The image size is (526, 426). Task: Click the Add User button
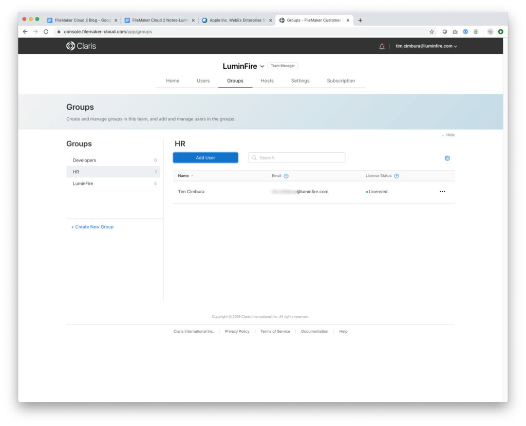(x=205, y=157)
